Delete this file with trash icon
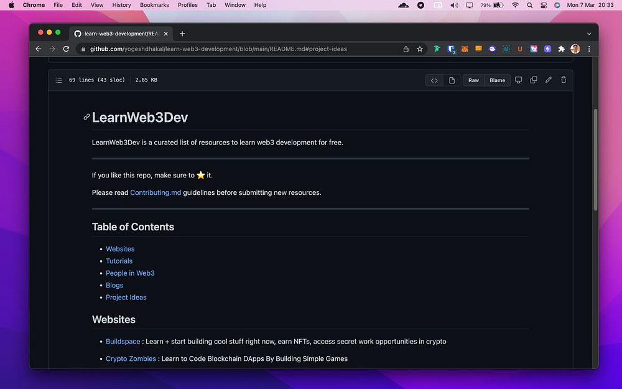622x389 pixels. (564, 80)
